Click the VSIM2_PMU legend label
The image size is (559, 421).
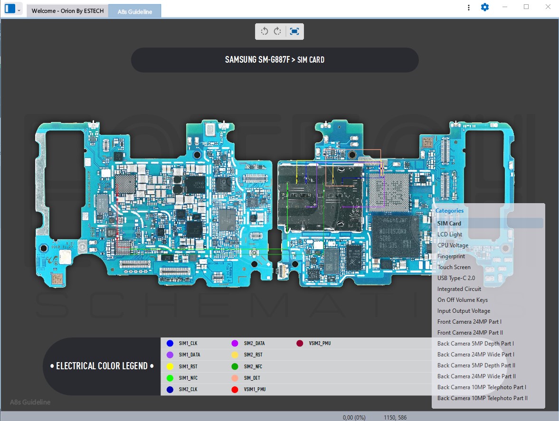point(320,343)
